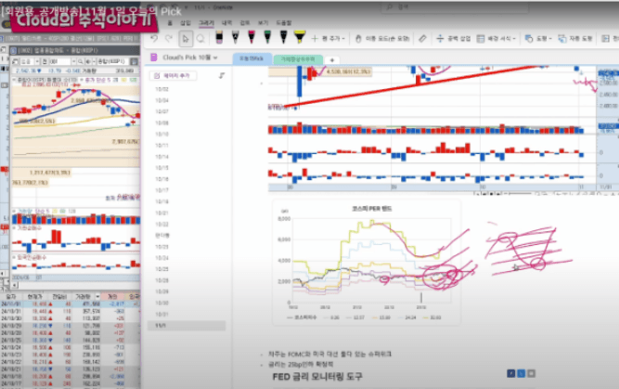Activate the lasso select tool
The height and width of the screenshot is (389, 619).
tap(200, 39)
